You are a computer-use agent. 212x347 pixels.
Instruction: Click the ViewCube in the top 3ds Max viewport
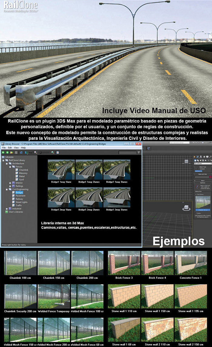coord(186,161)
